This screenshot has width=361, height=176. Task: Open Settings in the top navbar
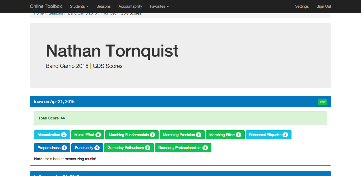pos(302,6)
